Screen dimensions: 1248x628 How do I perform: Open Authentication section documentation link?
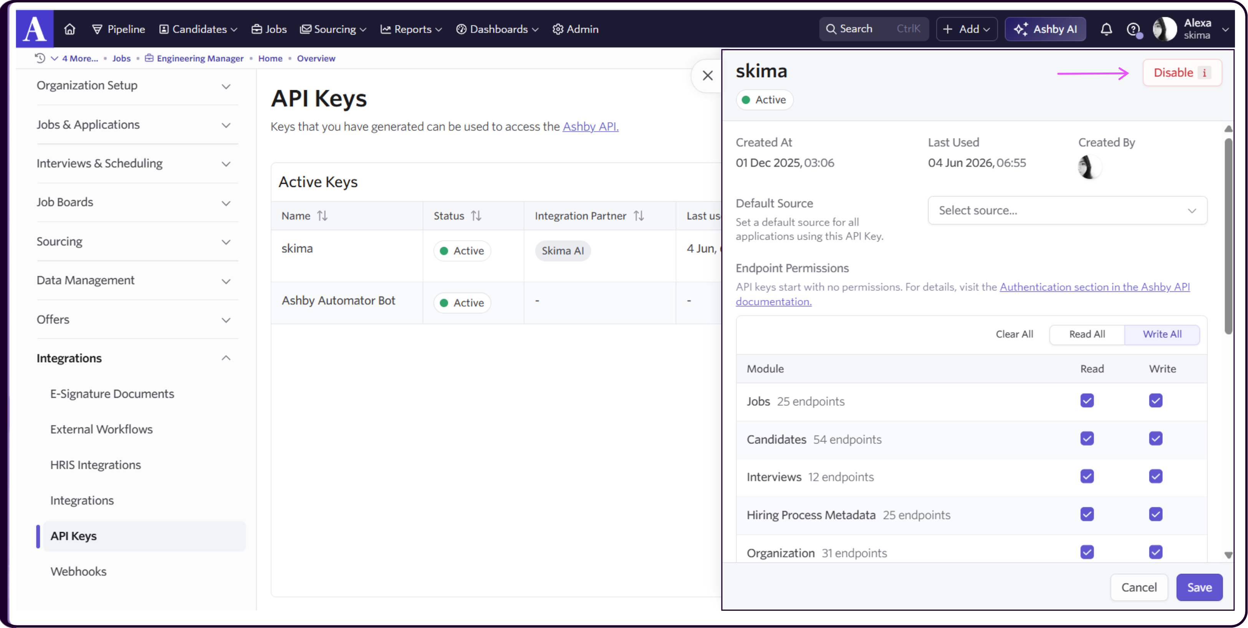1094,287
